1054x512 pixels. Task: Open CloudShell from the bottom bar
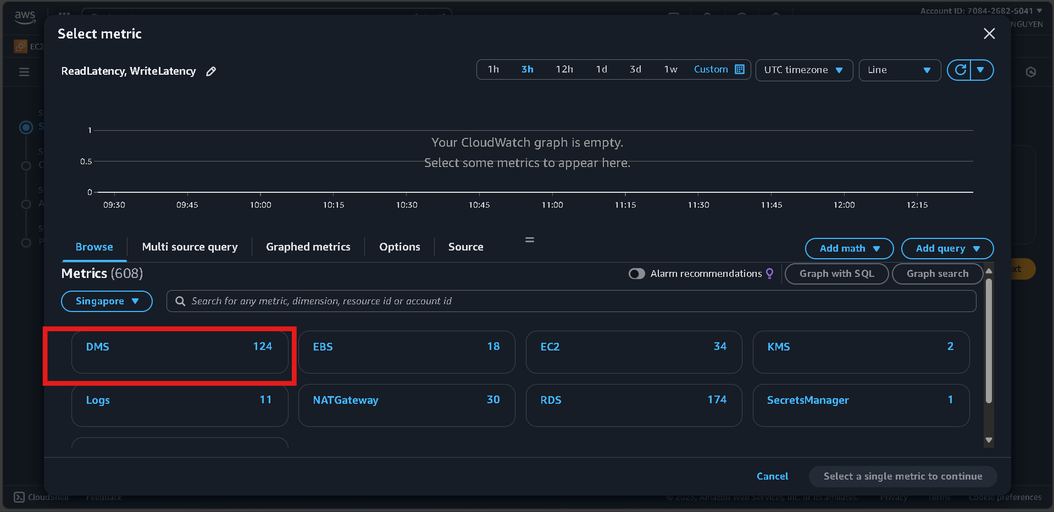[x=18, y=497]
